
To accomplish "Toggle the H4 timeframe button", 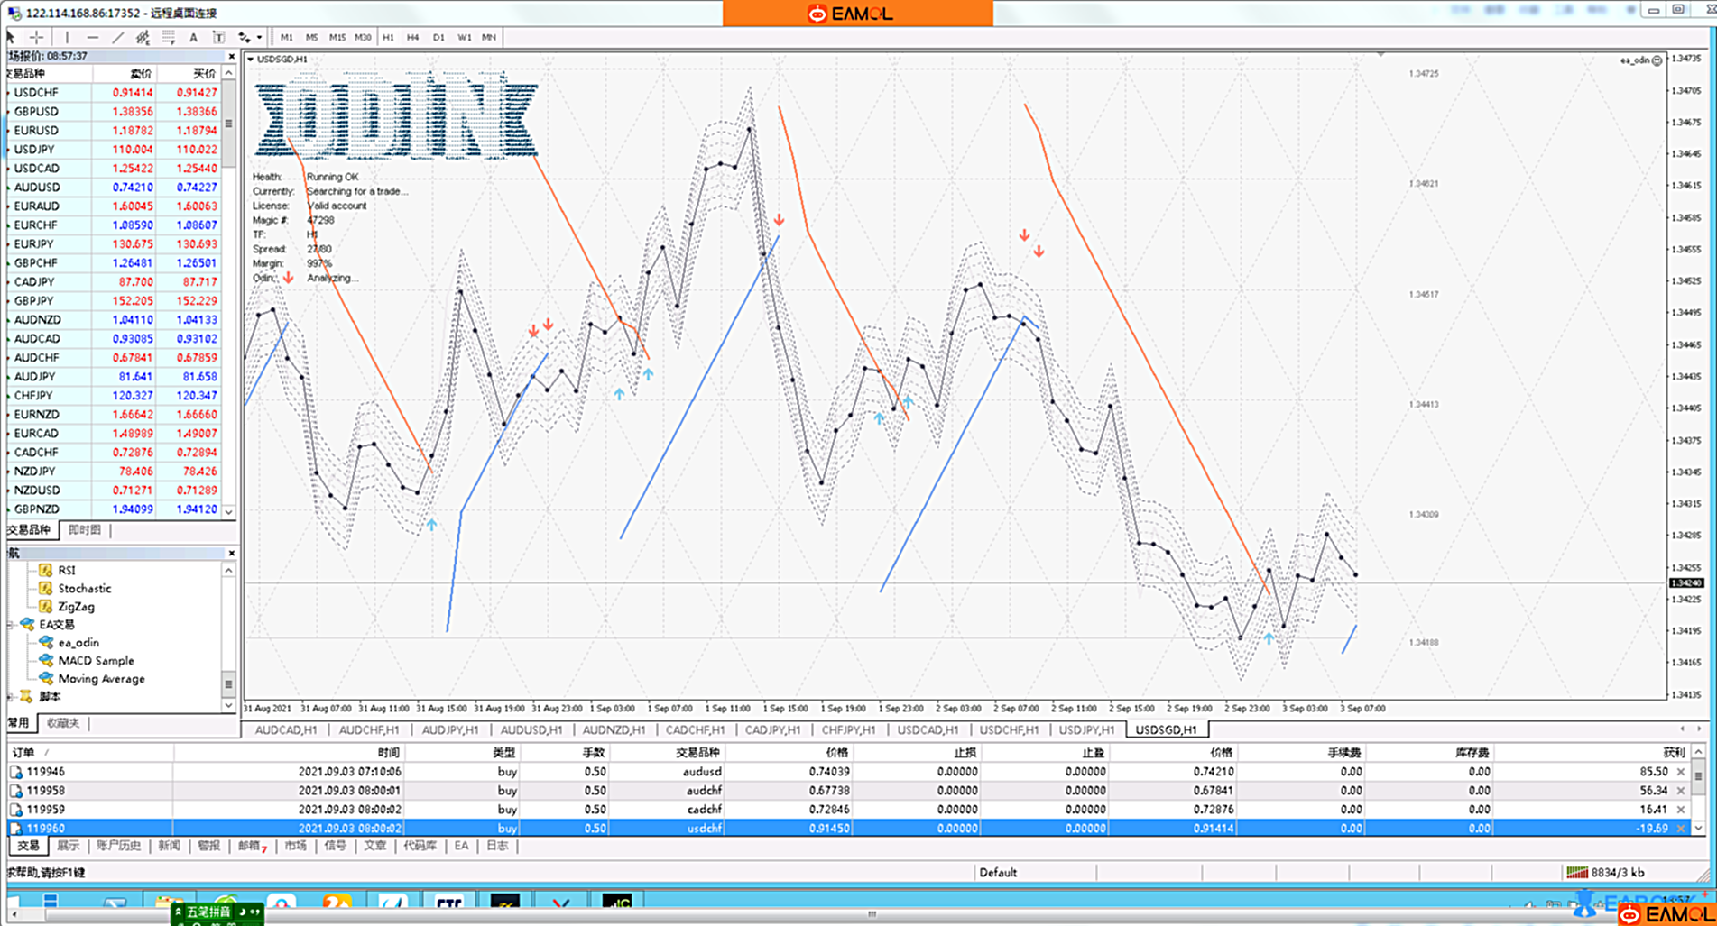I will pos(412,37).
